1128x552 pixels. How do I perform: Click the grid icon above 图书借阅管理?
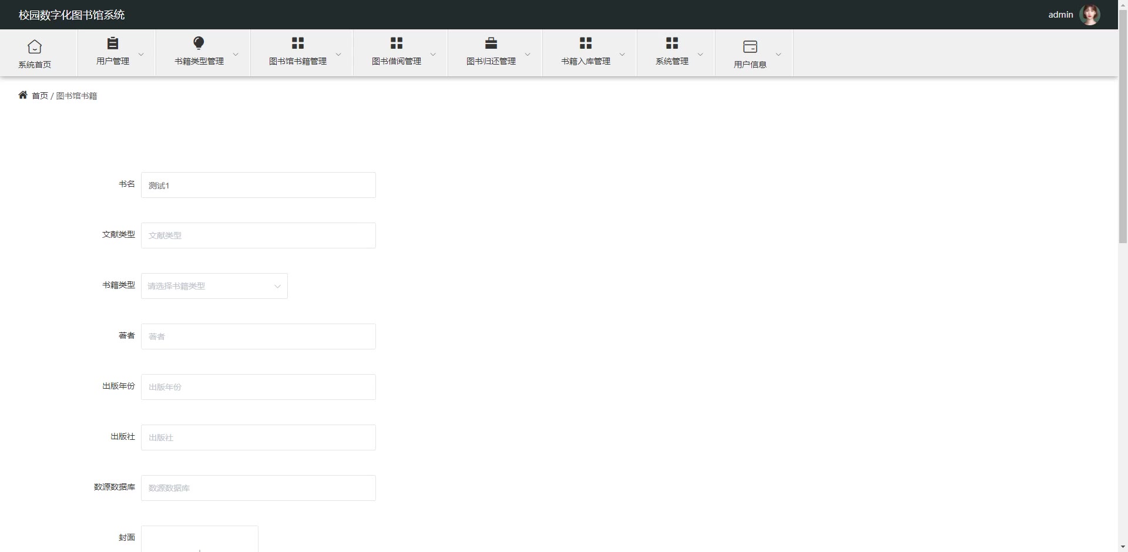(397, 43)
